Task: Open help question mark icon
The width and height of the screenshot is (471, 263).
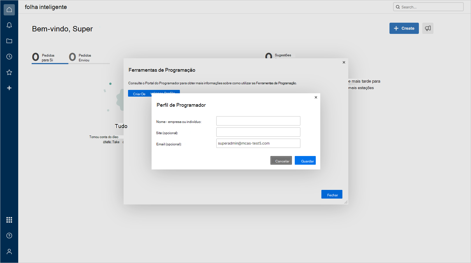Action: tap(9, 236)
